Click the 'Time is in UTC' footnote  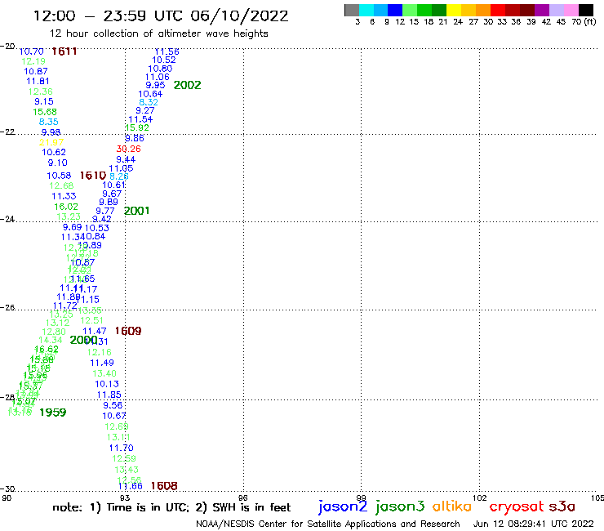point(147,507)
